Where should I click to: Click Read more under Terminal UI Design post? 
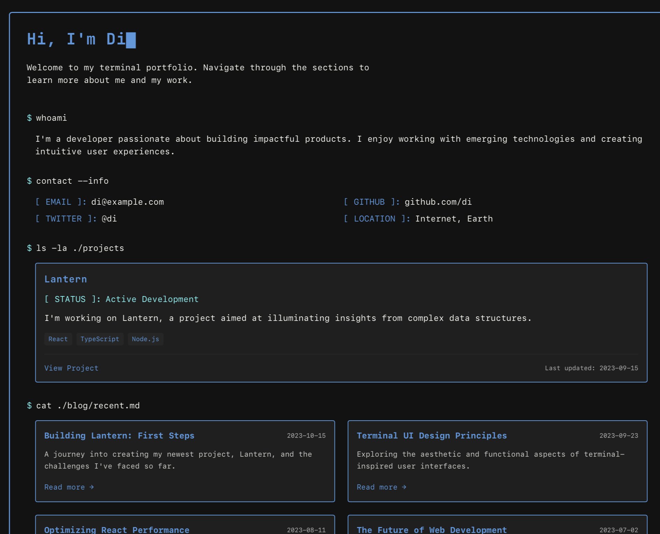tap(381, 487)
